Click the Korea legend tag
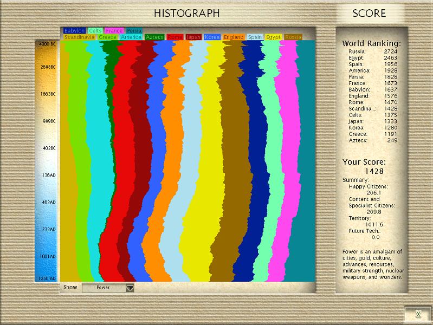The width and height of the screenshot is (433, 325). (x=212, y=37)
